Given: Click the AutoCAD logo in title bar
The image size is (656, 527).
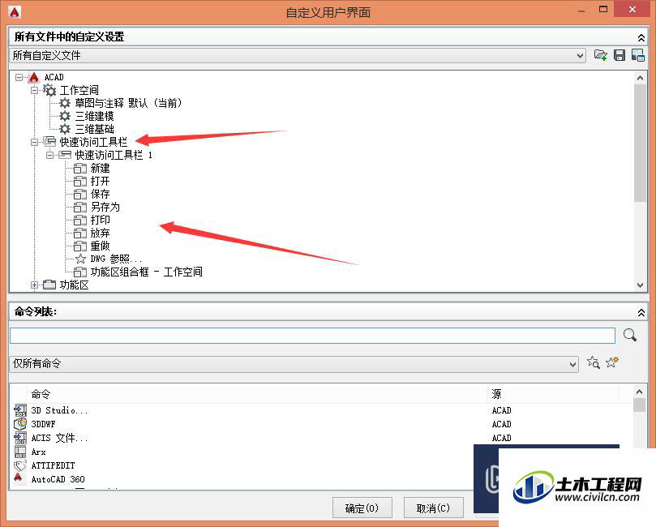Looking at the screenshot, I should [15, 12].
